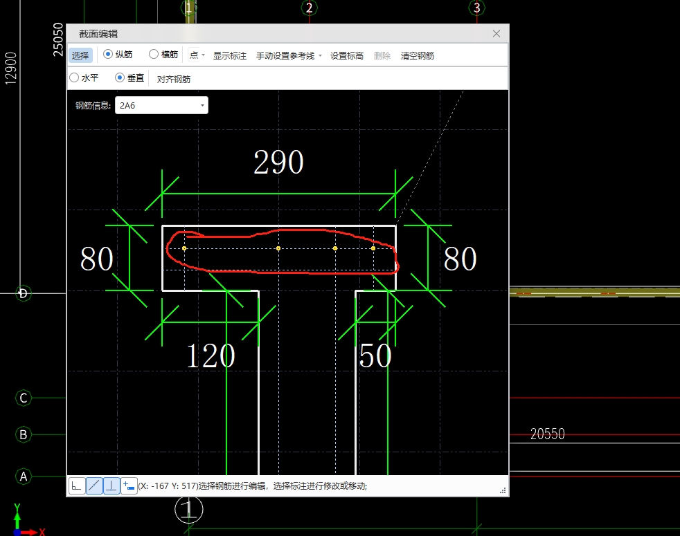Click 显示标注 in the toolbar
Viewport: 680px width, 536px height.
(229, 55)
